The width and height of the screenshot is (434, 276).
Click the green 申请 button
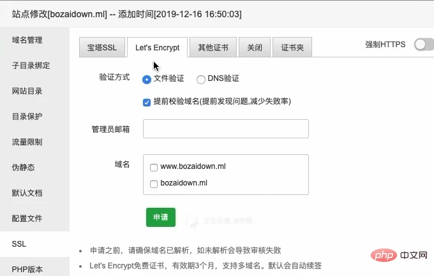(161, 217)
